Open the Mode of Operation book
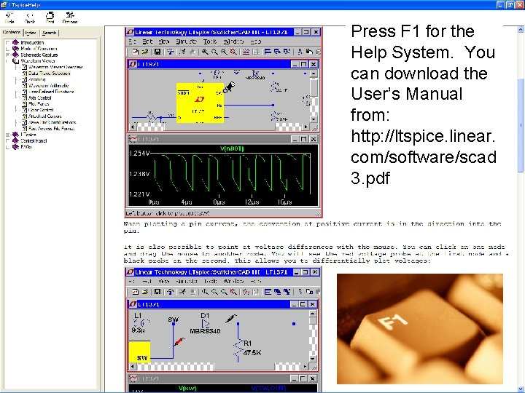This screenshot has height=393, width=525. tap(39, 49)
